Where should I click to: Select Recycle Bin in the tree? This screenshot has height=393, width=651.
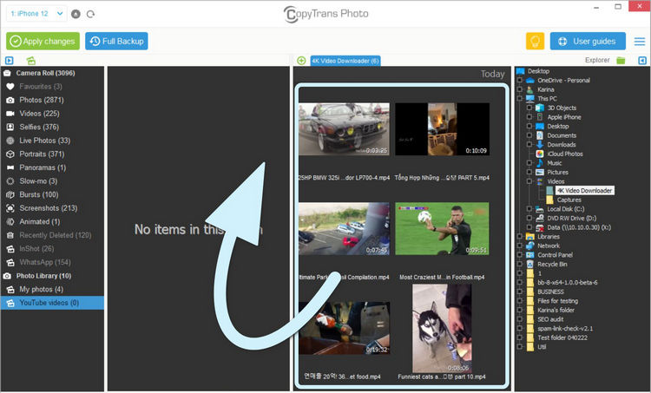(x=552, y=265)
